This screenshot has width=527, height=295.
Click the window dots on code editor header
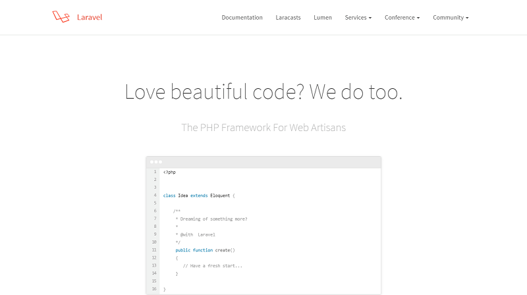tap(156, 162)
